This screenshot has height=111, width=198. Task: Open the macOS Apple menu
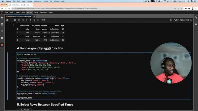click(x=3, y=1)
